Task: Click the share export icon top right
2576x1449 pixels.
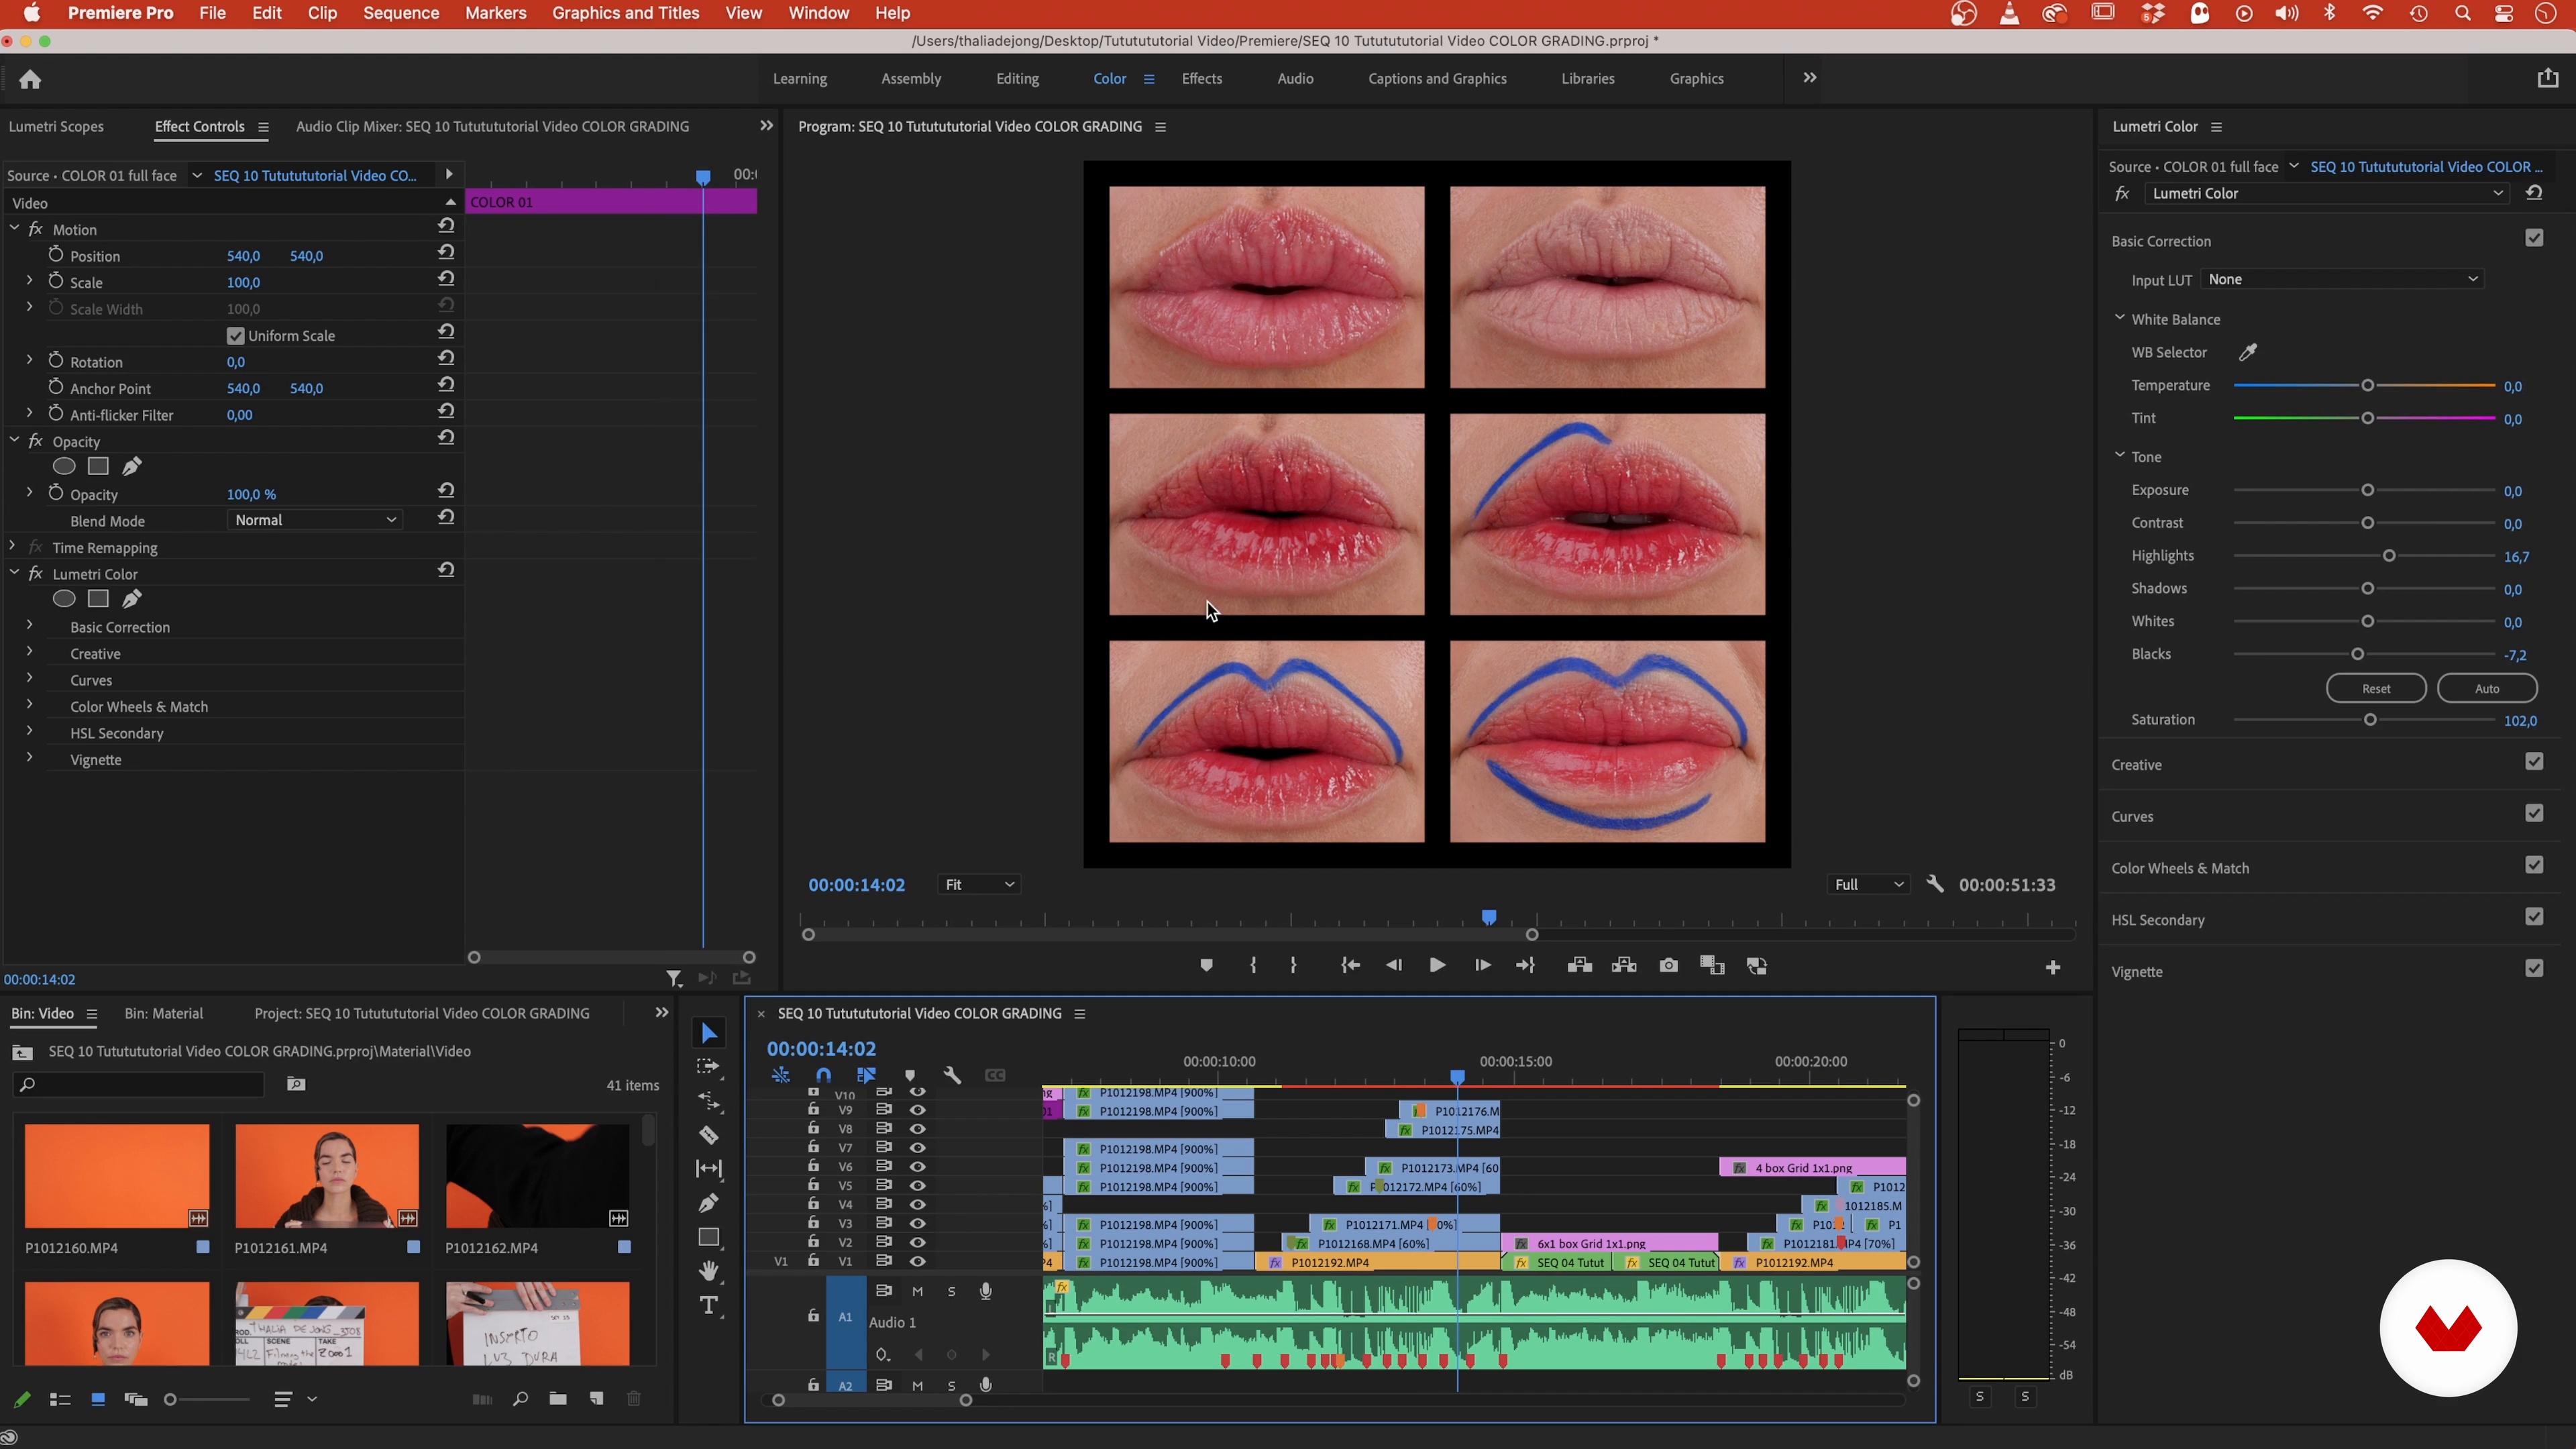Action: [x=2547, y=79]
